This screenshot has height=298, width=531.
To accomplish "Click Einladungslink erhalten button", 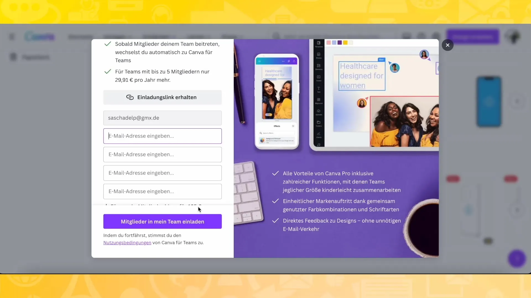I will click(163, 97).
